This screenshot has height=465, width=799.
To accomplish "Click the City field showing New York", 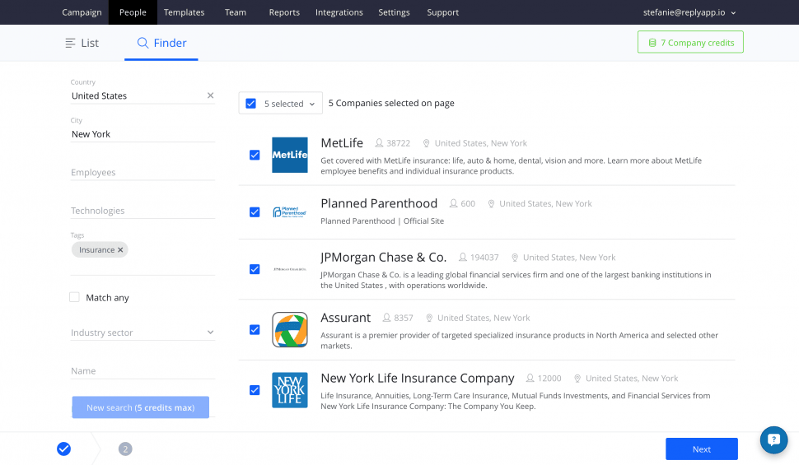I will pos(143,134).
